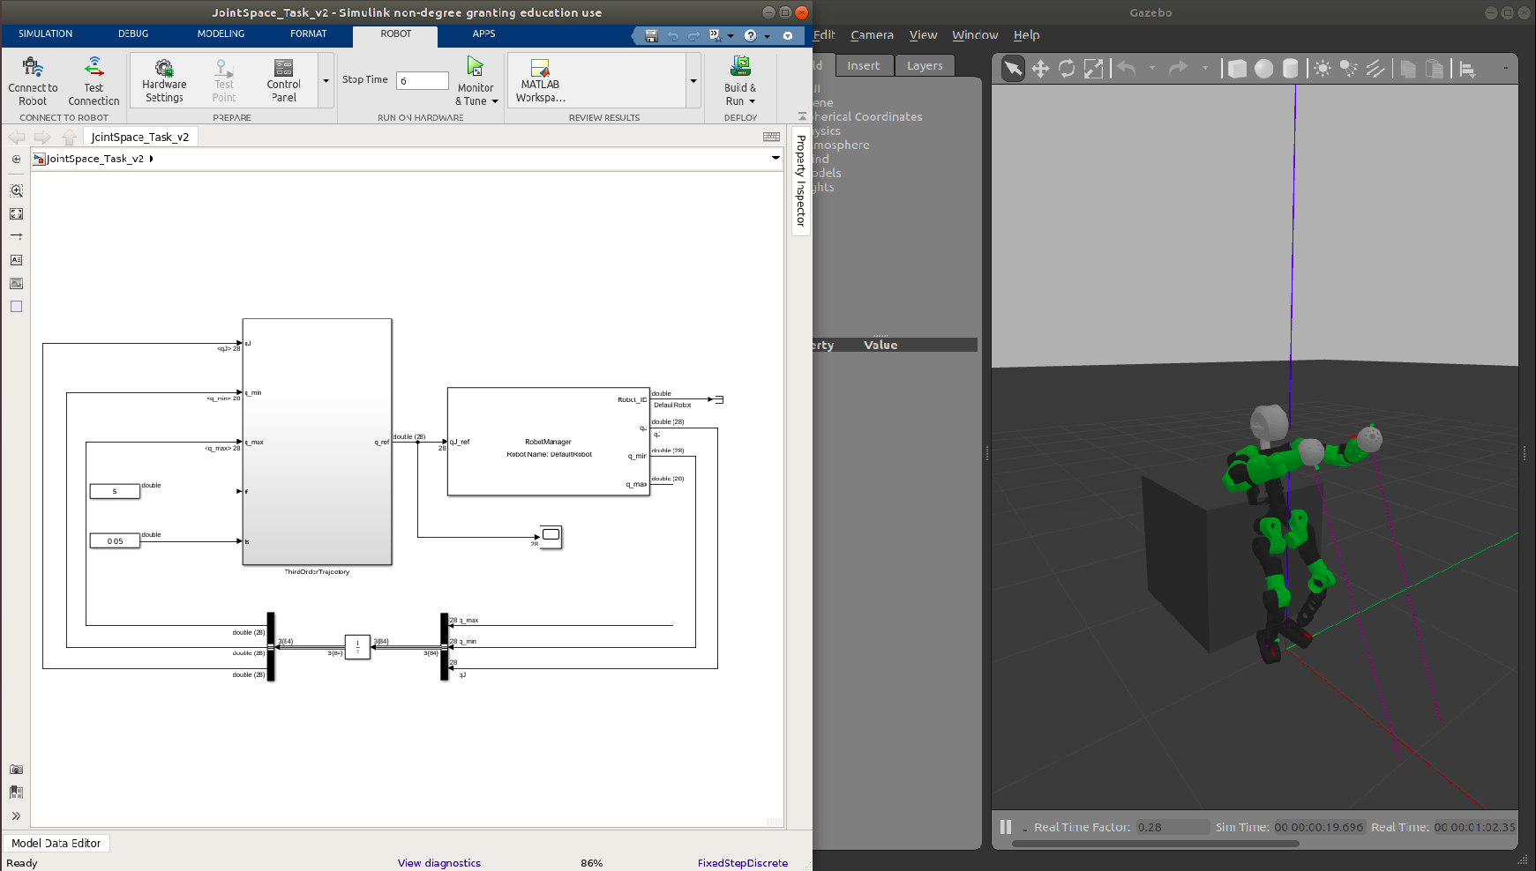The width and height of the screenshot is (1536, 871).
Task: Click the Build & Run deploy icon
Action: (x=740, y=67)
